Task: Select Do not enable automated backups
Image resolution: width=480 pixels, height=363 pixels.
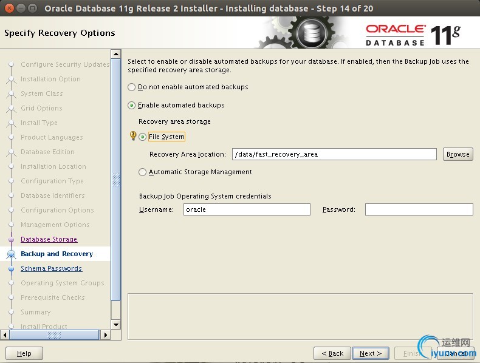Action: click(x=131, y=87)
